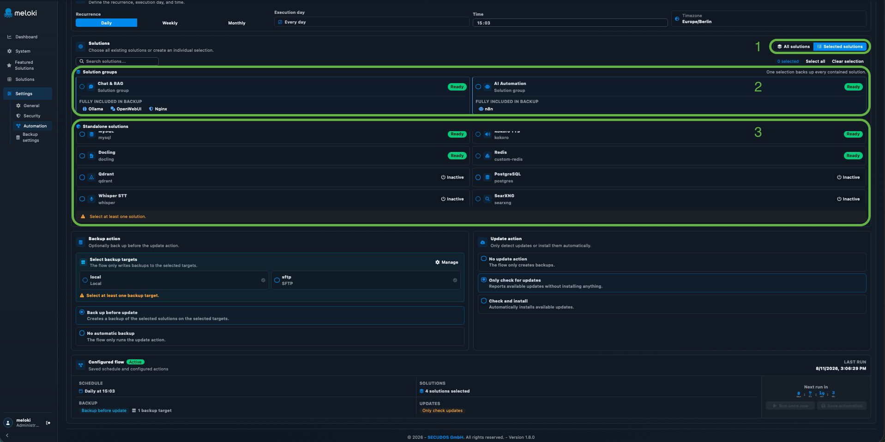Click the Time field showing 15:03

pyautogui.click(x=570, y=23)
